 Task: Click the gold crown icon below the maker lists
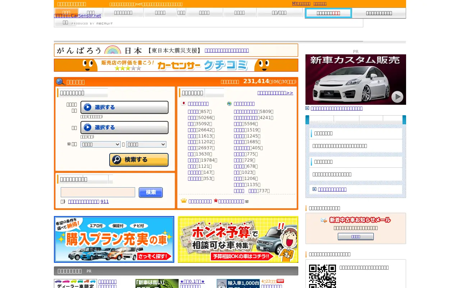(184, 201)
